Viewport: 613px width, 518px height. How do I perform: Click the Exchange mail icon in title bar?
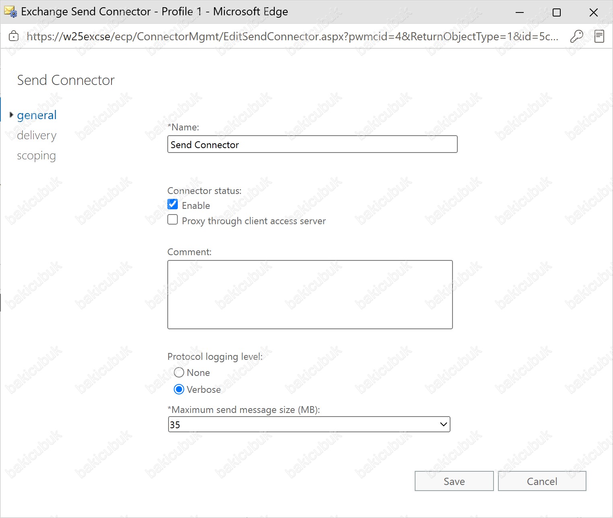(x=10, y=12)
